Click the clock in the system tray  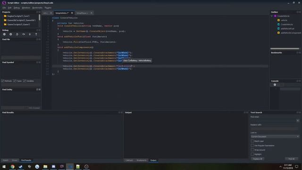(288, 167)
